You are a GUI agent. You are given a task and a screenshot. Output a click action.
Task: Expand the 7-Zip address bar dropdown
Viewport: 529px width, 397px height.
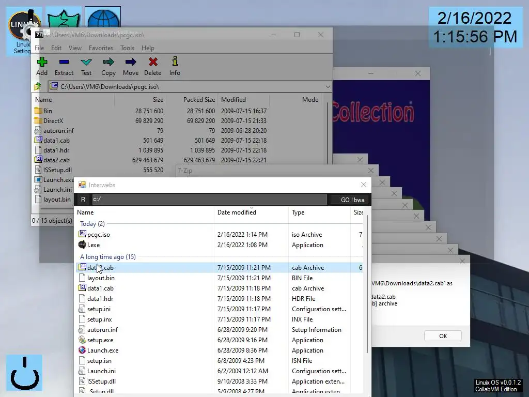[x=328, y=87]
